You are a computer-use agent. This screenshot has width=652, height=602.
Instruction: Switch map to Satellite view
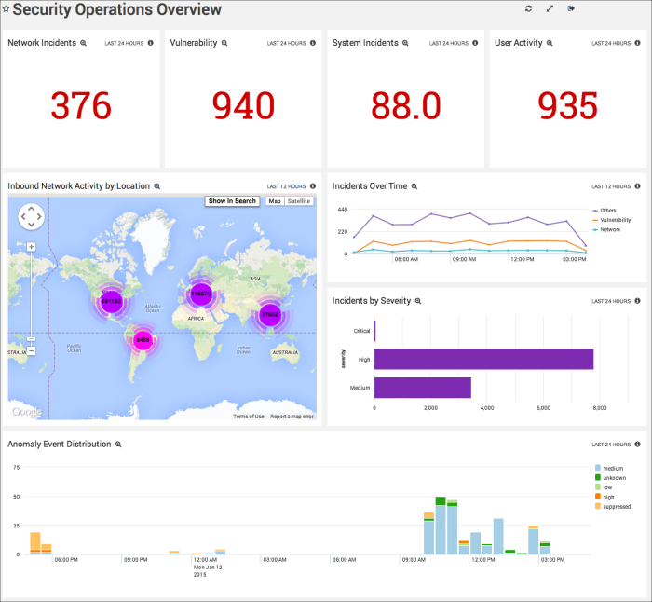click(x=299, y=201)
